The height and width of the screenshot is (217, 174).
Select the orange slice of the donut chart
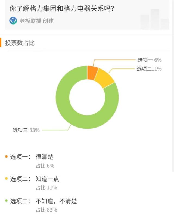pos(92,72)
